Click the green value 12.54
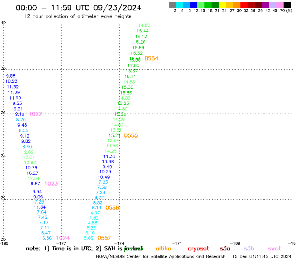The width and height of the screenshot is (296, 260). coord(34,178)
